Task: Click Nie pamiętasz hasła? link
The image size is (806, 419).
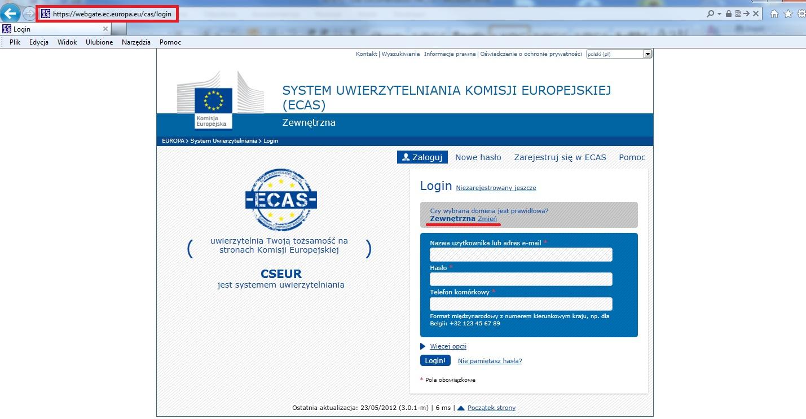Action: click(490, 361)
